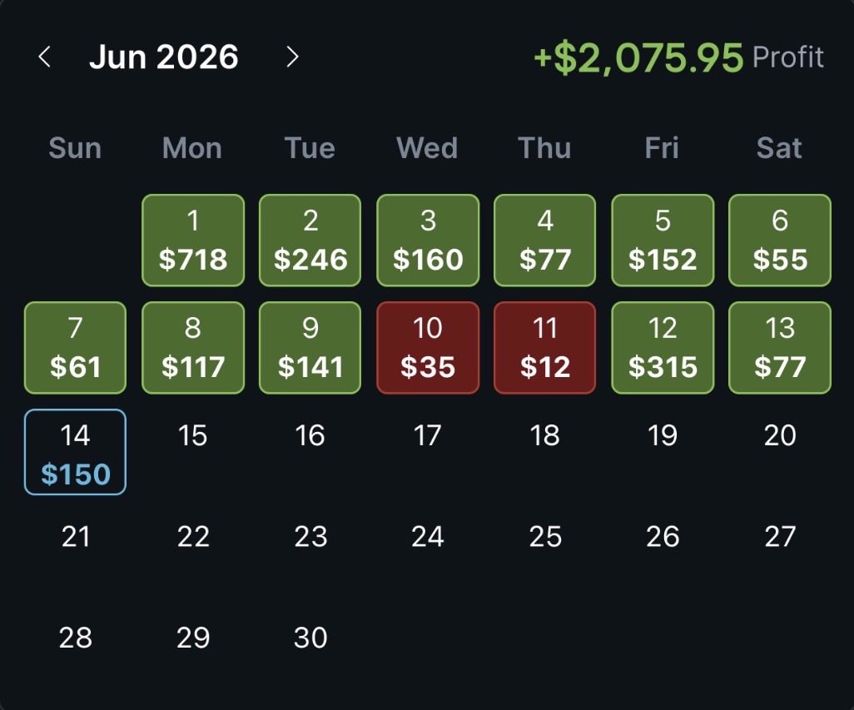Open June 6 tile showing $55

tap(780, 240)
